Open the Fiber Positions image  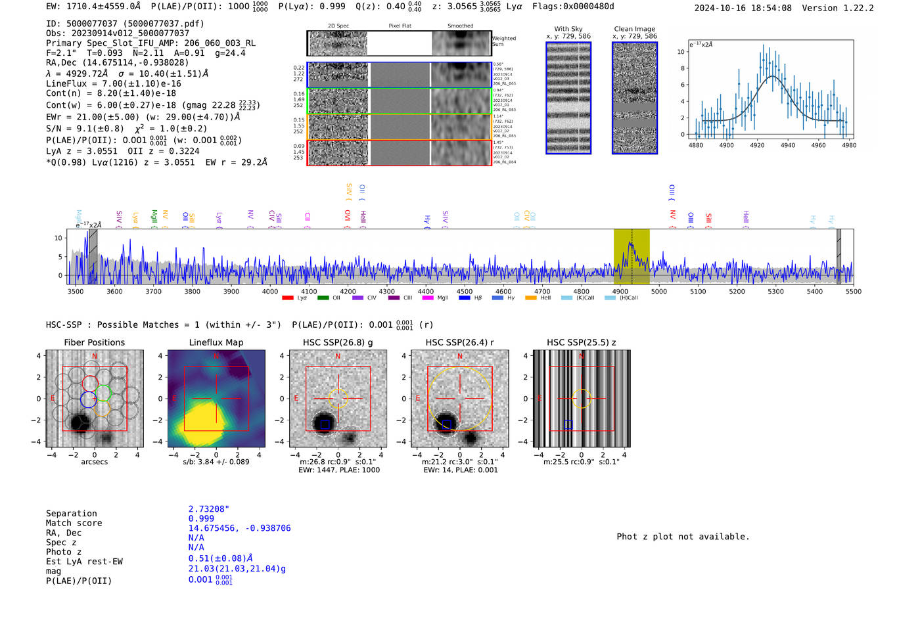tap(95, 399)
